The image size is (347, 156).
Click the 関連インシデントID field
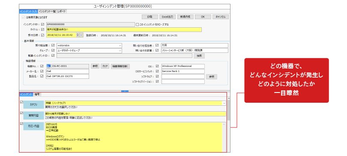point(124,56)
